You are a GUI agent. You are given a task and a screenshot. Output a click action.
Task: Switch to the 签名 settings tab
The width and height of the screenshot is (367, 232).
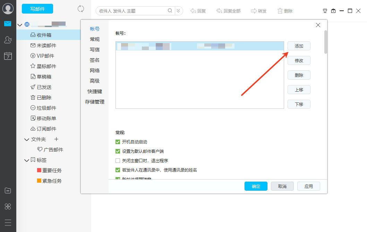95,60
